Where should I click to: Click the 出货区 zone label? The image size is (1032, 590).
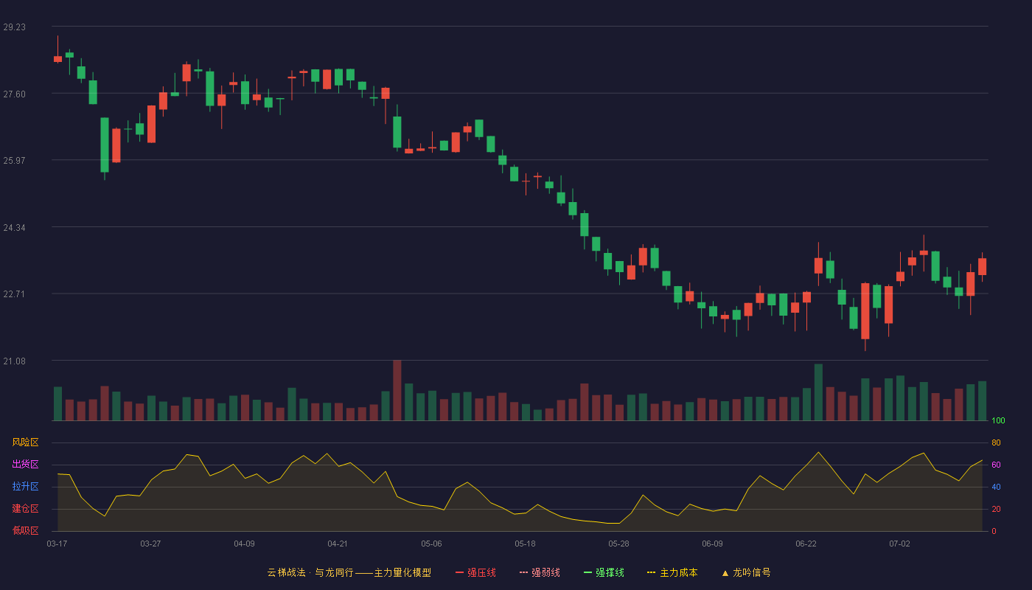pyautogui.click(x=25, y=465)
